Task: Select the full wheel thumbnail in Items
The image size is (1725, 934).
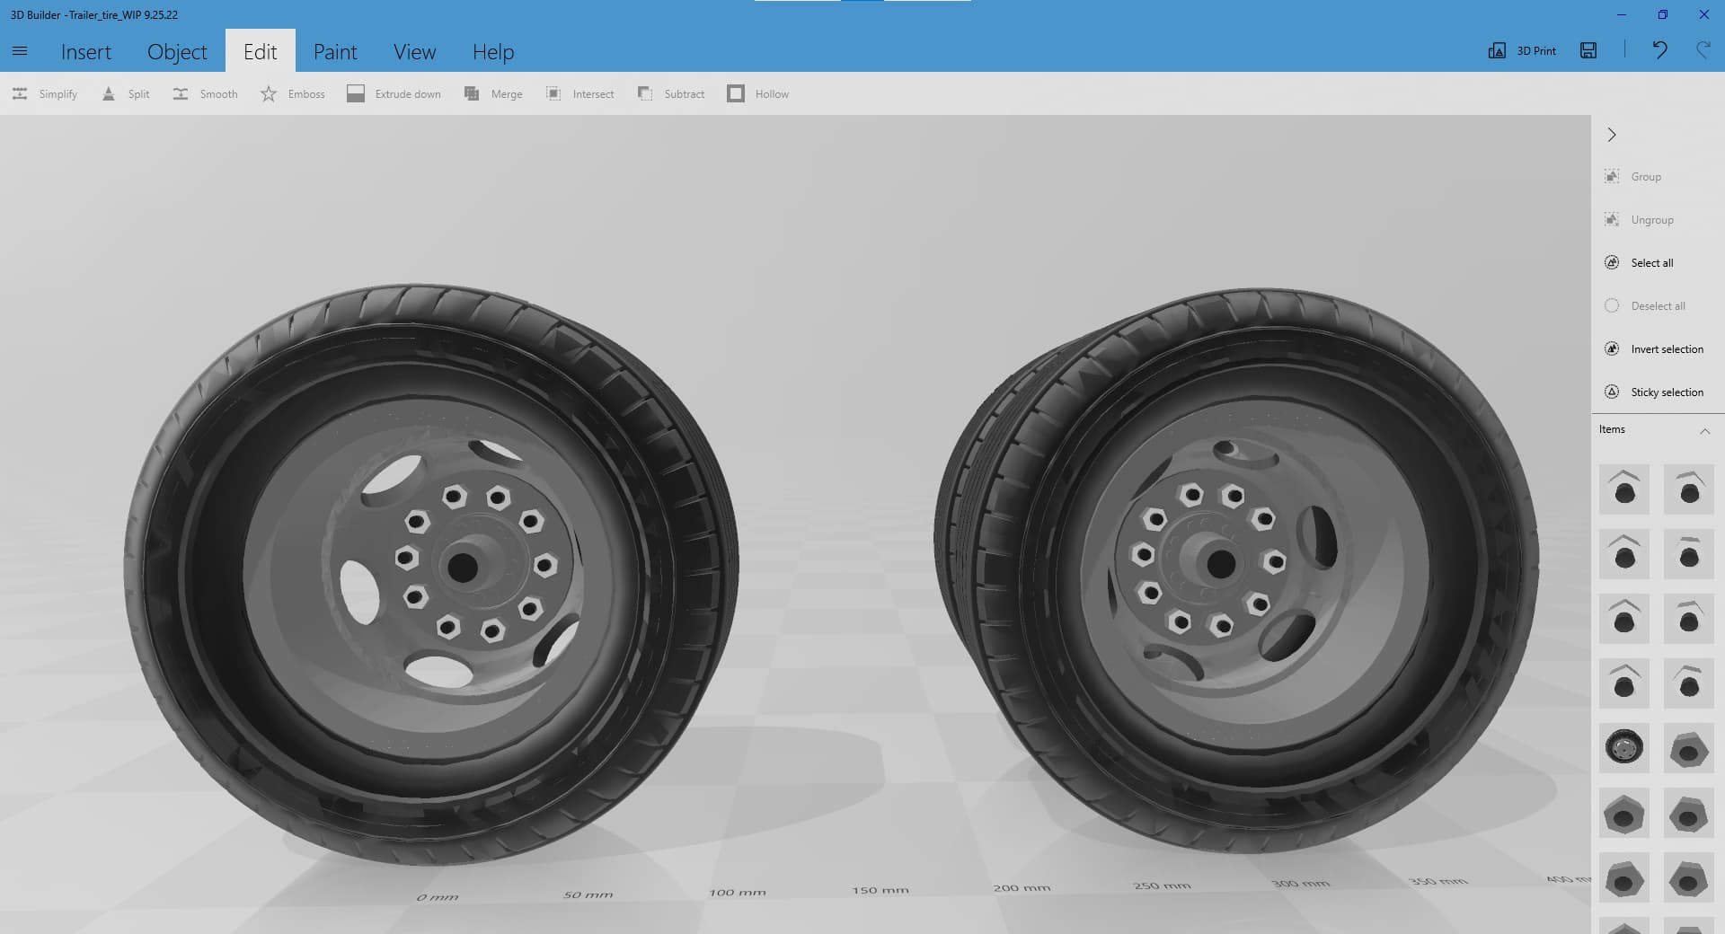Action: 1623,747
